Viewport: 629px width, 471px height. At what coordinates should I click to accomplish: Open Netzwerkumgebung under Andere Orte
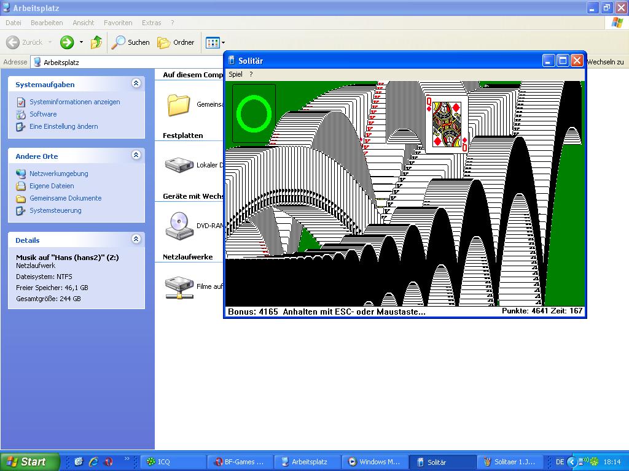(58, 174)
